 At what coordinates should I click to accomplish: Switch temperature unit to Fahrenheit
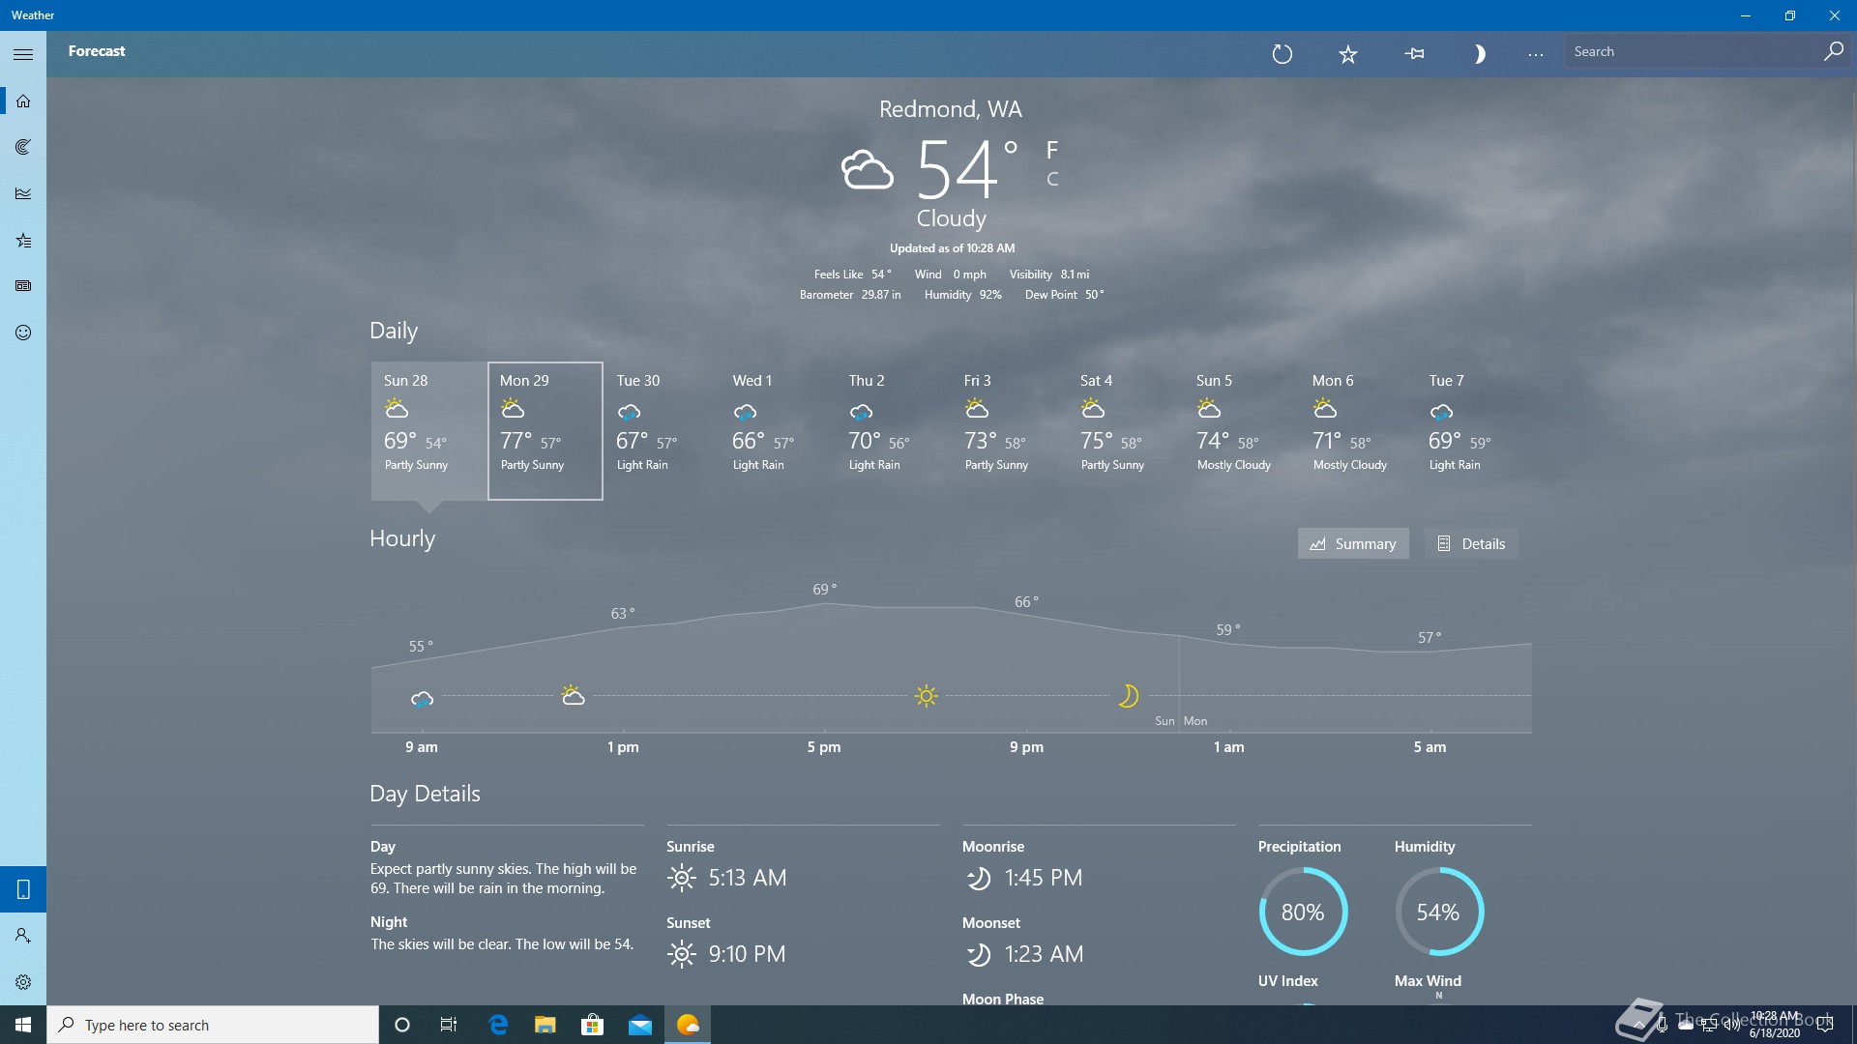[1052, 150]
